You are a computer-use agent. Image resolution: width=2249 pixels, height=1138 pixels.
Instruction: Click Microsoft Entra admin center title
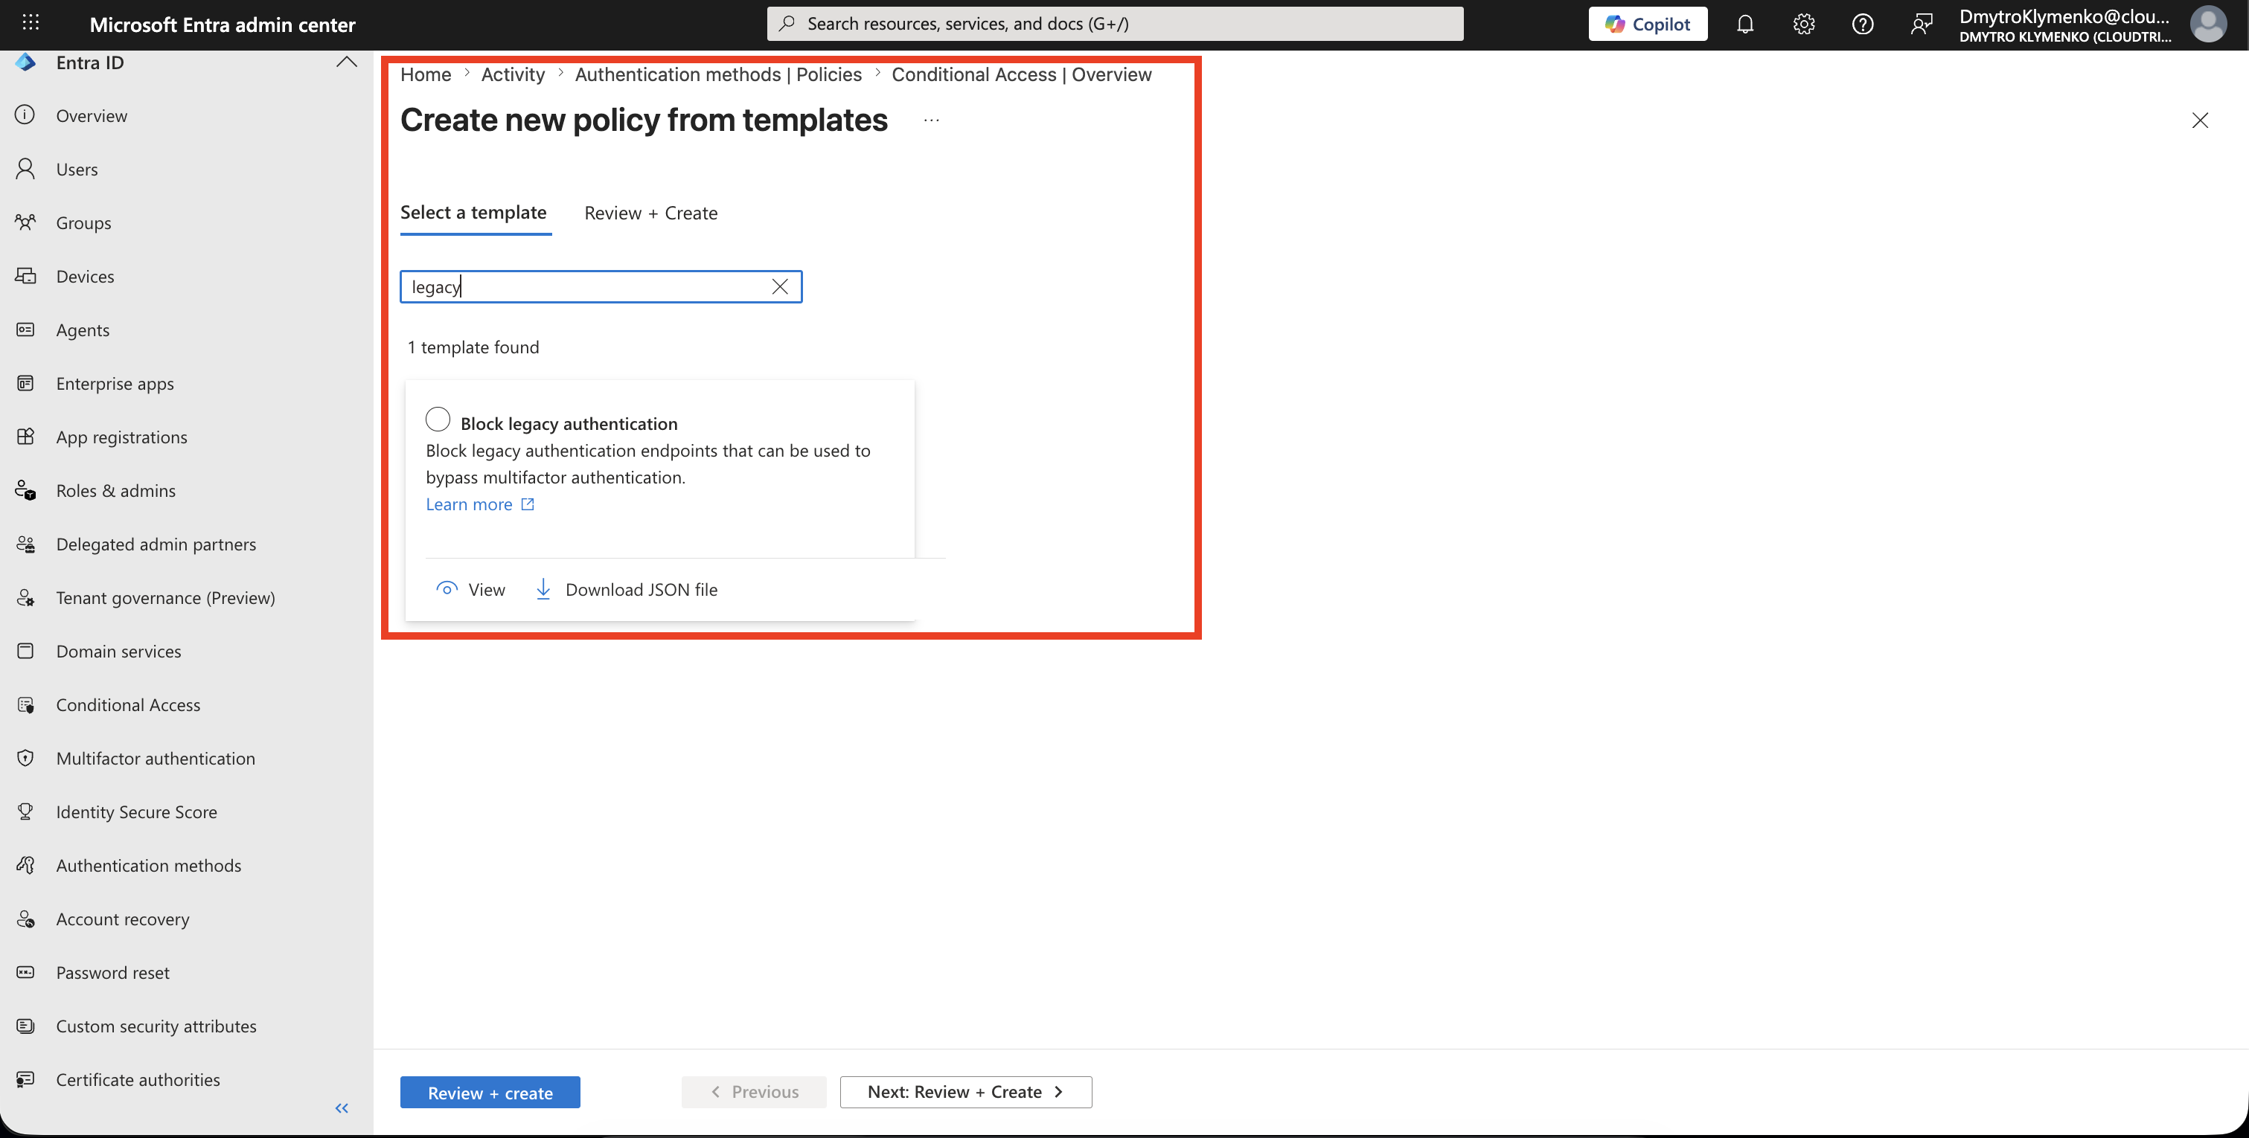click(223, 25)
